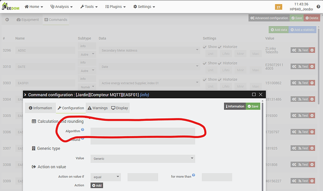Click the ADSC name field
Viewport: 323px width, 191px height.
[x=45, y=50]
